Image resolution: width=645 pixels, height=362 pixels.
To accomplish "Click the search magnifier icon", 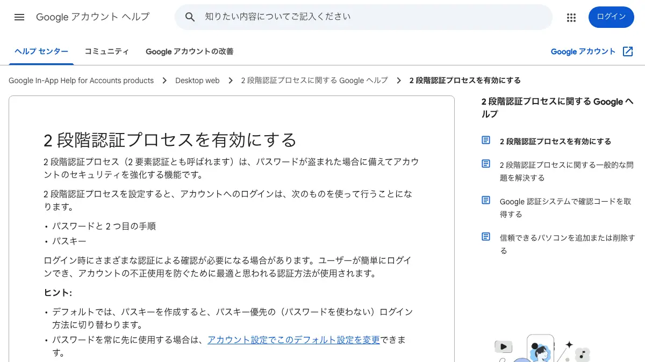I will click(190, 17).
